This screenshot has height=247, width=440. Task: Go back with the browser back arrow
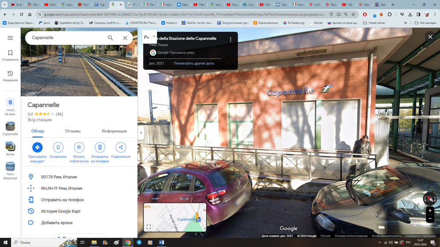(x=5, y=15)
